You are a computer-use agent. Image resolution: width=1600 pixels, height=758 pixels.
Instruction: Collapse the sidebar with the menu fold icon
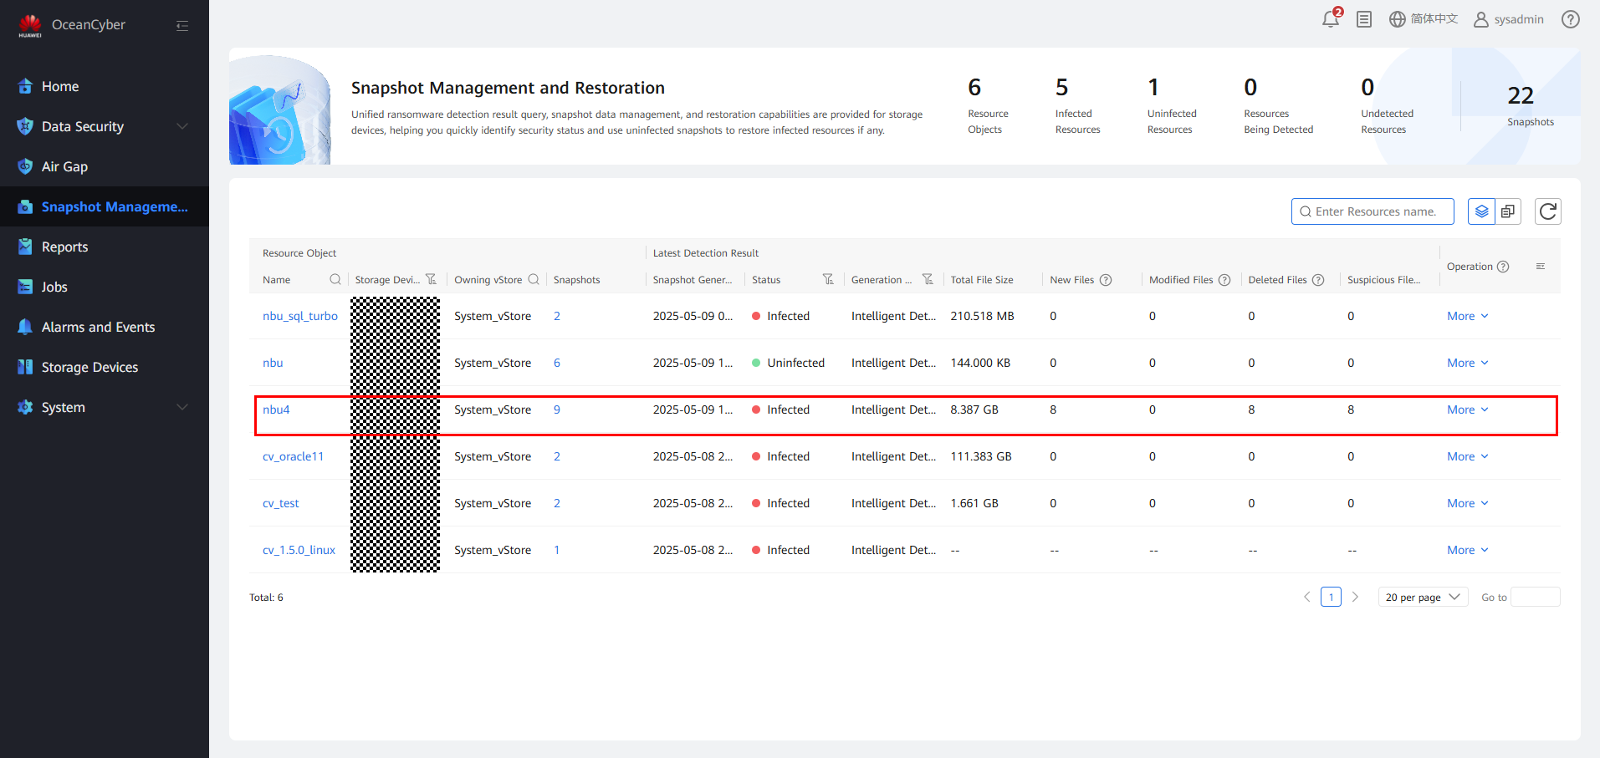click(182, 26)
